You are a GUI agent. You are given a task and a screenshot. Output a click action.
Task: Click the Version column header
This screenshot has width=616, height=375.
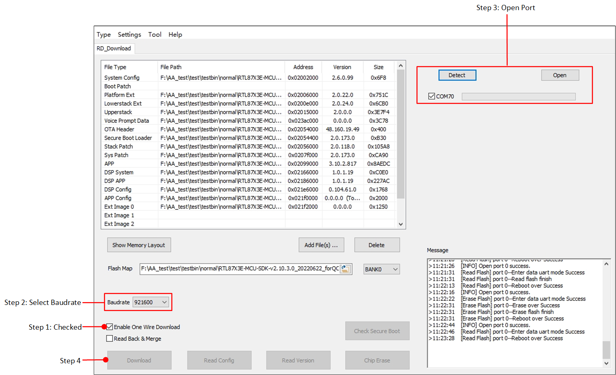(342, 67)
